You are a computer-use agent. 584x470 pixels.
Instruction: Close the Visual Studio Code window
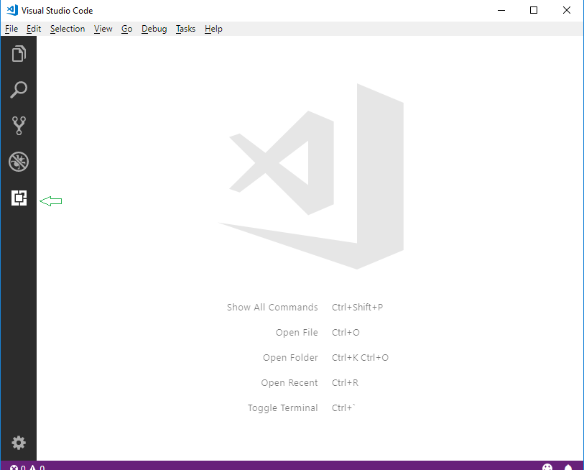click(x=567, y=11)
